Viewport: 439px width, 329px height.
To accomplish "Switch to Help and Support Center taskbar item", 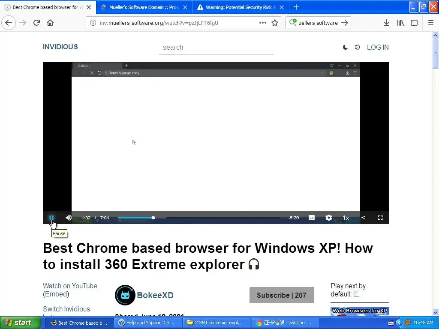I will click(x=147, y=323).
